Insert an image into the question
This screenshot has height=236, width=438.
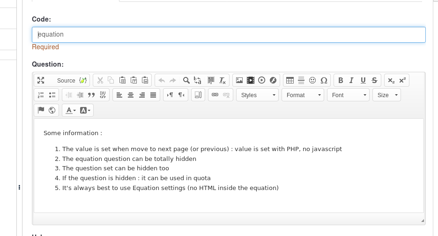[x=239, y=80]
